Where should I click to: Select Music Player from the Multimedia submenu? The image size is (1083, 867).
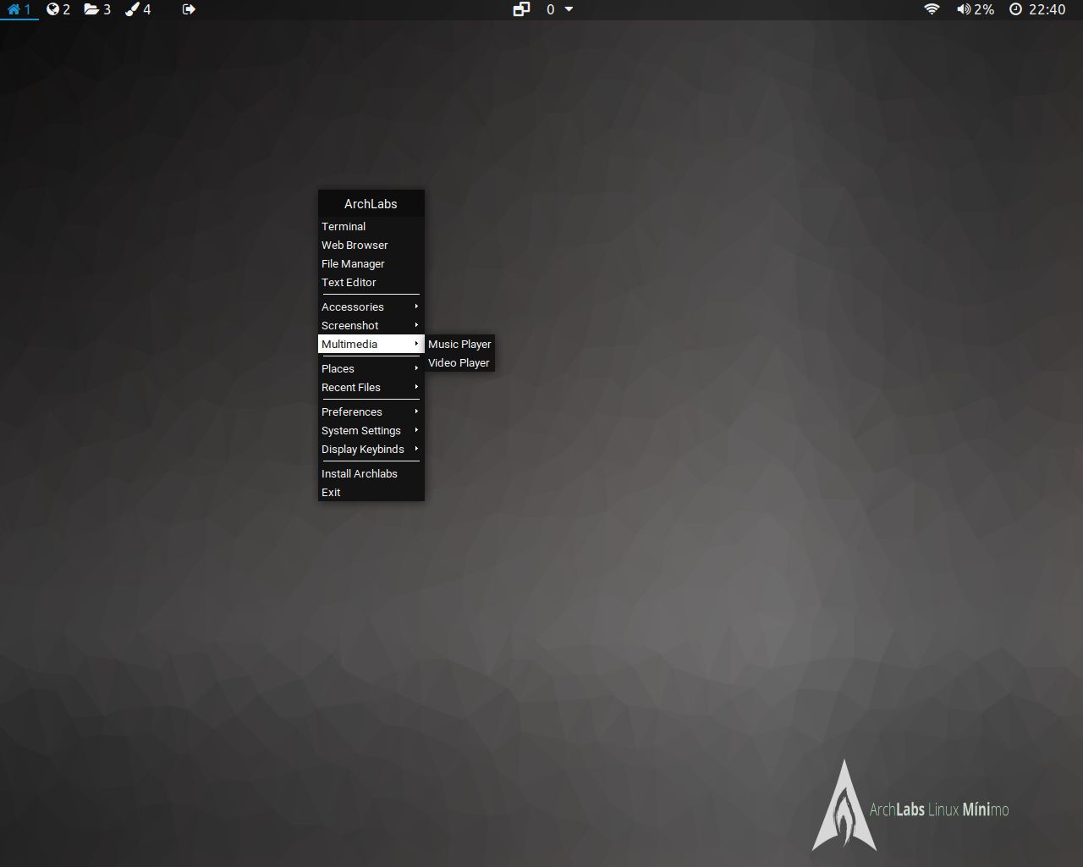click(459, 344)
